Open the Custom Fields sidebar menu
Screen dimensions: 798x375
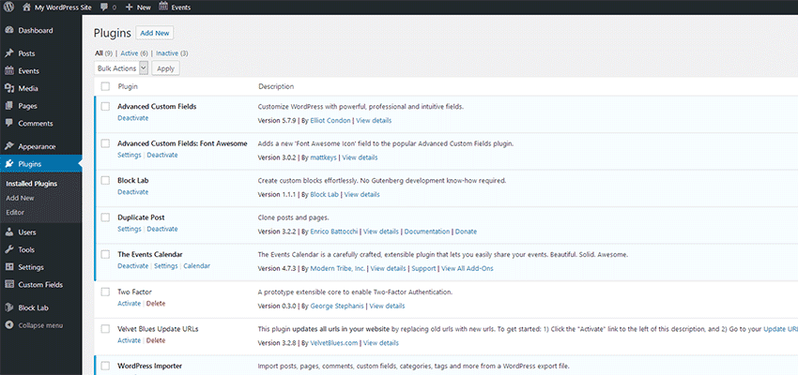click(40, 284)
